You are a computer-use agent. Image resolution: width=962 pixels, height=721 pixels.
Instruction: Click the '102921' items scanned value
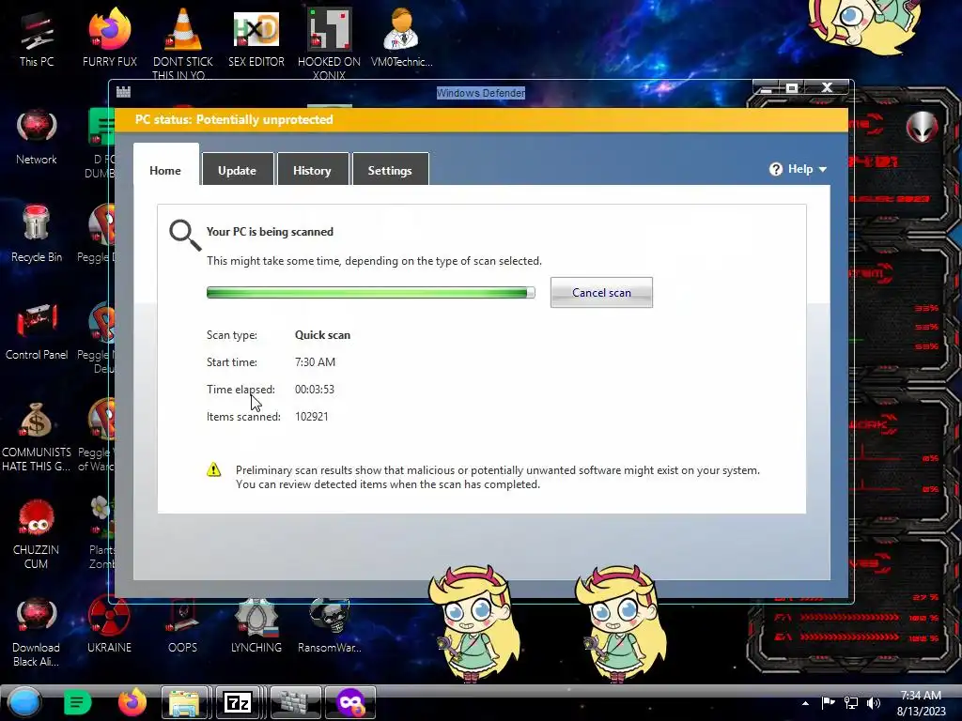click(x=312, y=416)
